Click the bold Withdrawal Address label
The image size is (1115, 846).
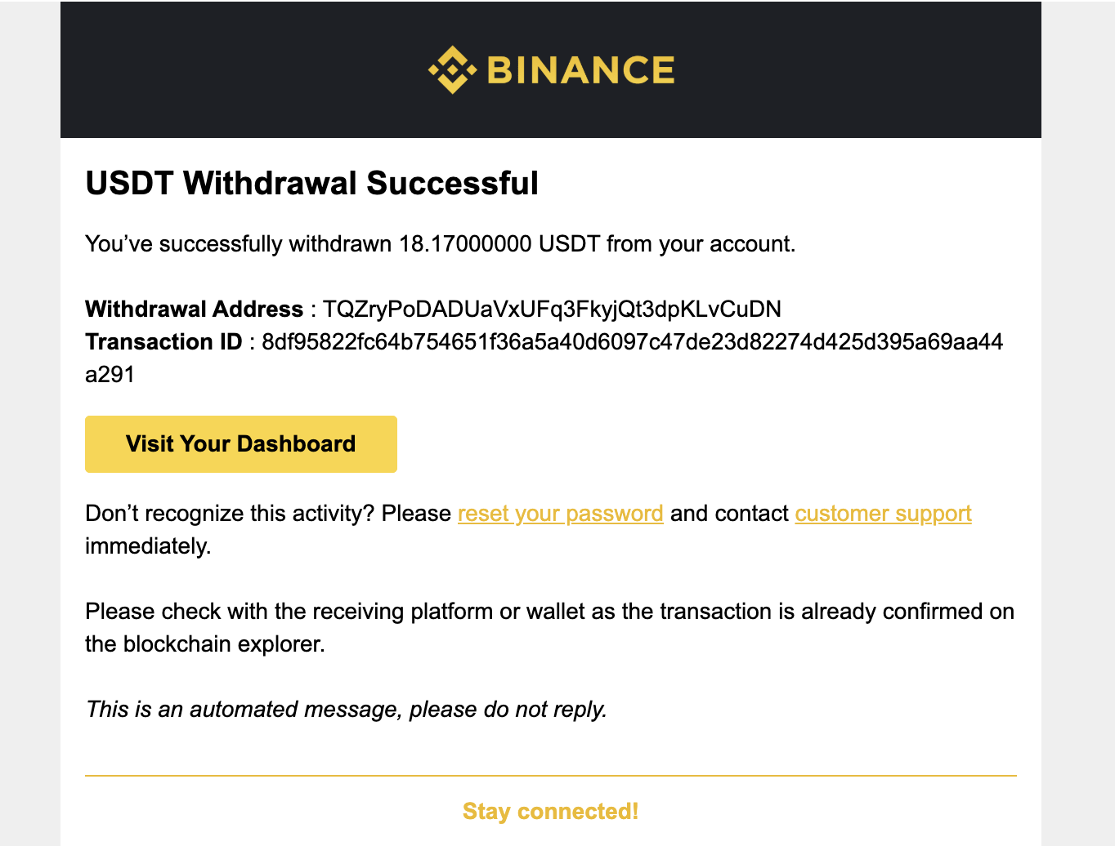click(194, 309)
